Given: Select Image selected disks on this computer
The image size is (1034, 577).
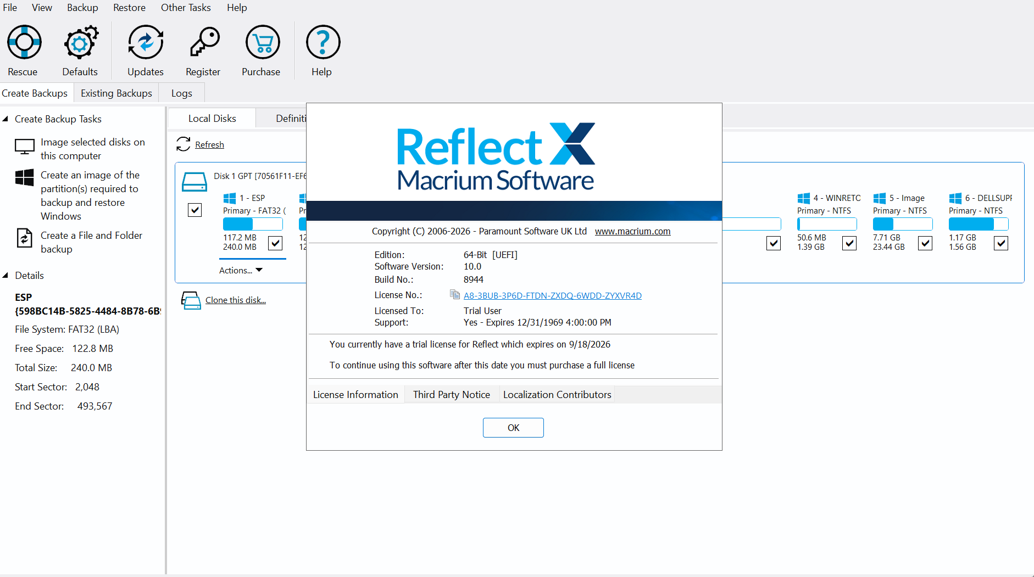Looking at the screenshot, I should 93,149.
